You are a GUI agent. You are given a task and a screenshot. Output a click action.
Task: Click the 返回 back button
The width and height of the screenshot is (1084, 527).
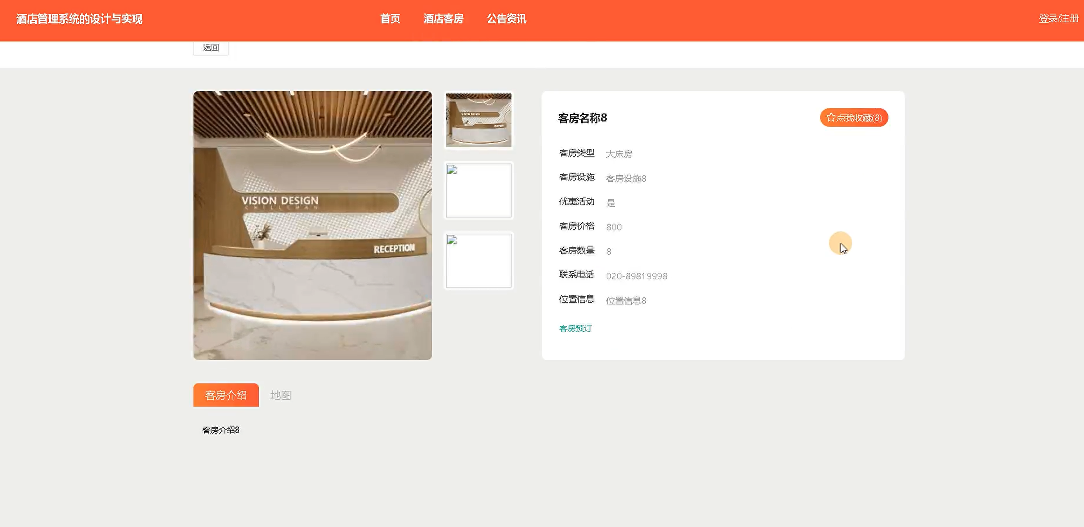tap(211, 48)
